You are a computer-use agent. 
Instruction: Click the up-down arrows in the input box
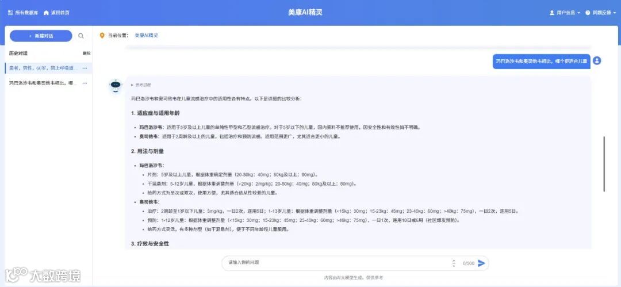(454, 263)
